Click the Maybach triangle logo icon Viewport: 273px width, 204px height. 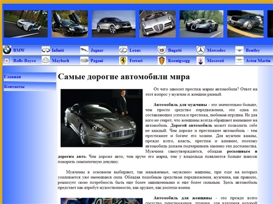point(46,60)
